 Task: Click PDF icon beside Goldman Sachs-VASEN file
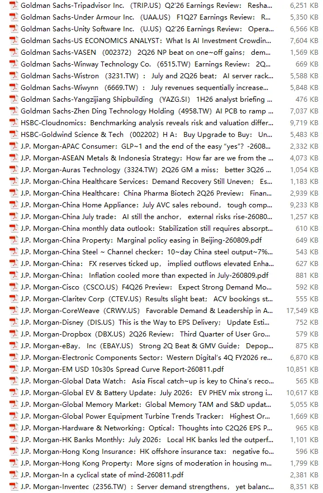tap(14, 52)
